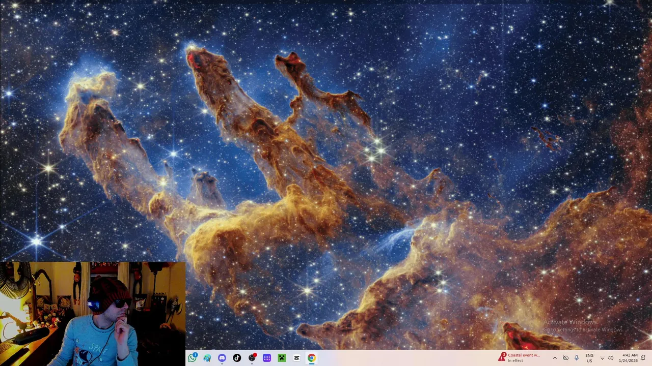Open the volume speaker icon
Viewport: 652px width, 366px height.
tap(610, 358)
